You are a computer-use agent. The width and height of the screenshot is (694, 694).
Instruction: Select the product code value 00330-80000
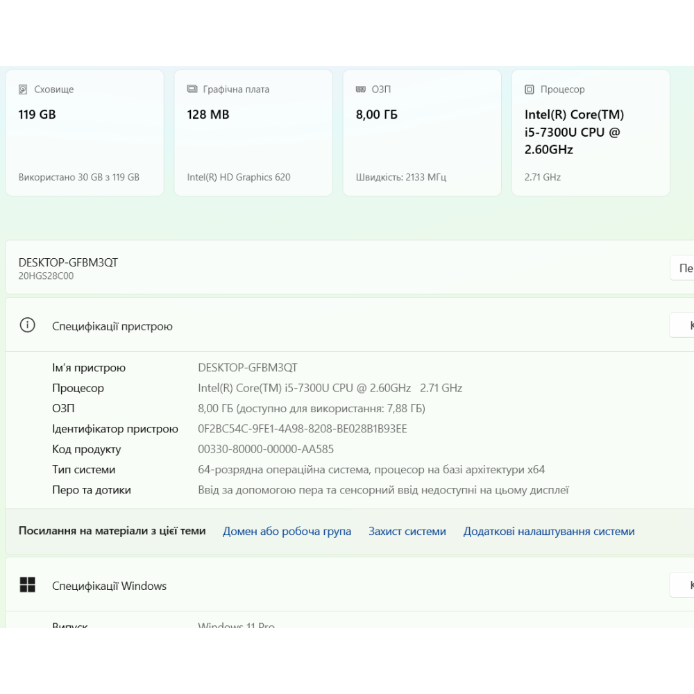pyautogui.click(x=266, y=449)
